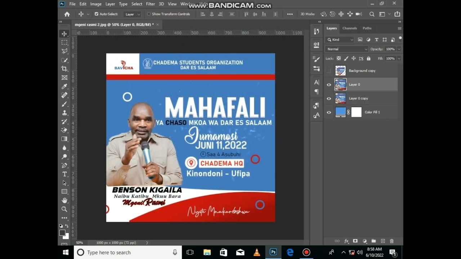461x259 pixels.
Task: Select the Eyedropper tool
Action: point(64,86)
